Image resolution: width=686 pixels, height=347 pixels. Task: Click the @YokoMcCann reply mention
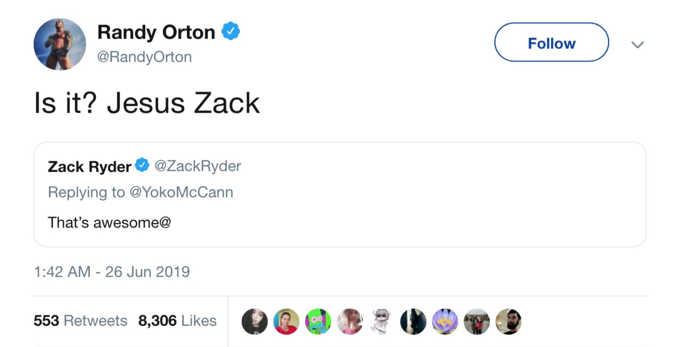point(181,192)
